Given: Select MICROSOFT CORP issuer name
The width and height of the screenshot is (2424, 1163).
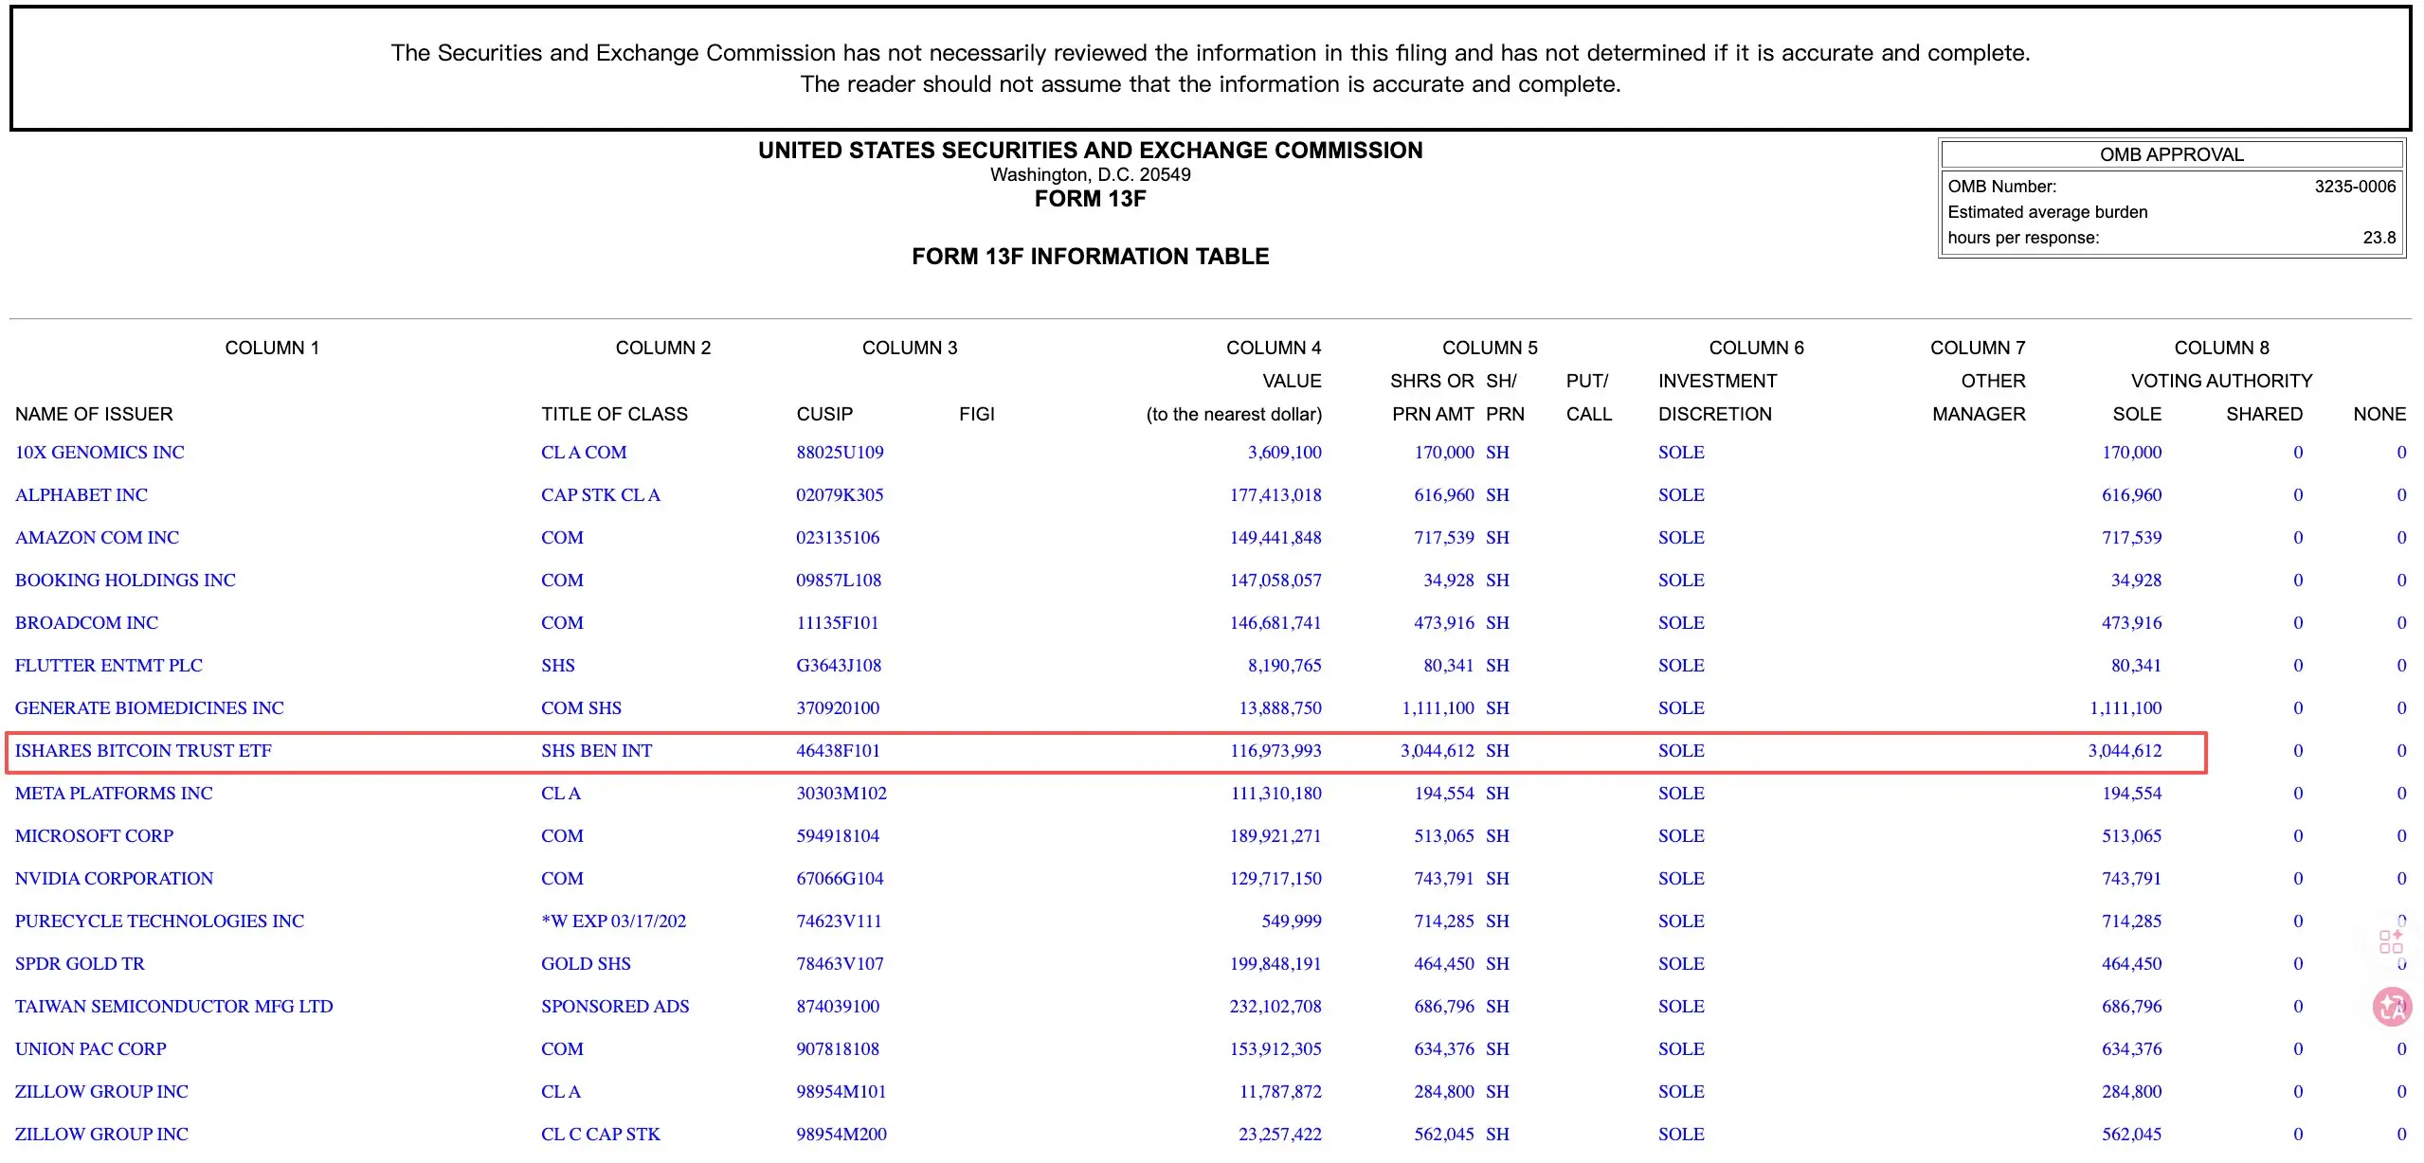Looking at the screenshot, I should point(95,836).
